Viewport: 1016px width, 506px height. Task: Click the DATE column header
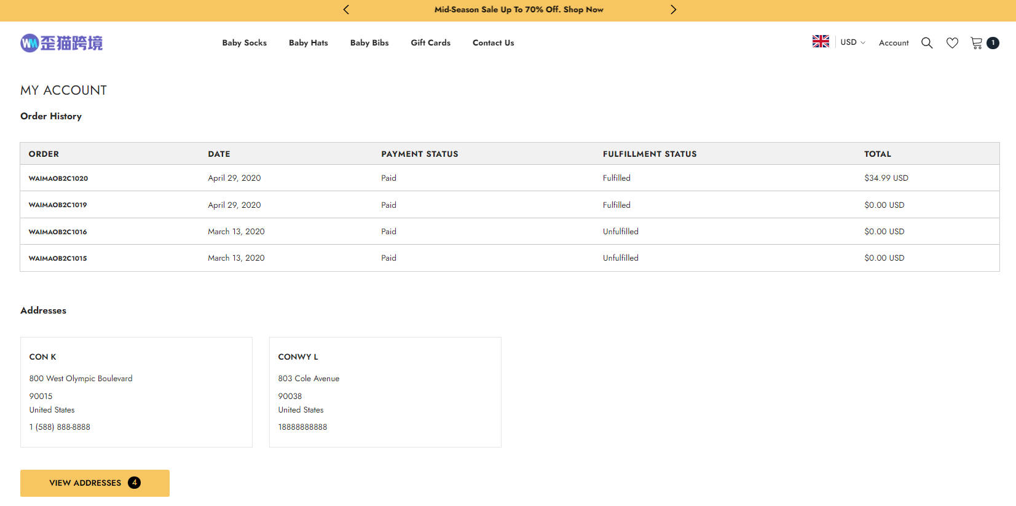point(219,154)
